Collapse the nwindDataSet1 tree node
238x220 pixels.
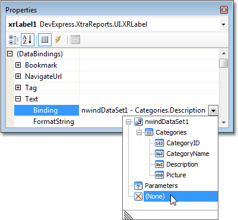(128, 122)
